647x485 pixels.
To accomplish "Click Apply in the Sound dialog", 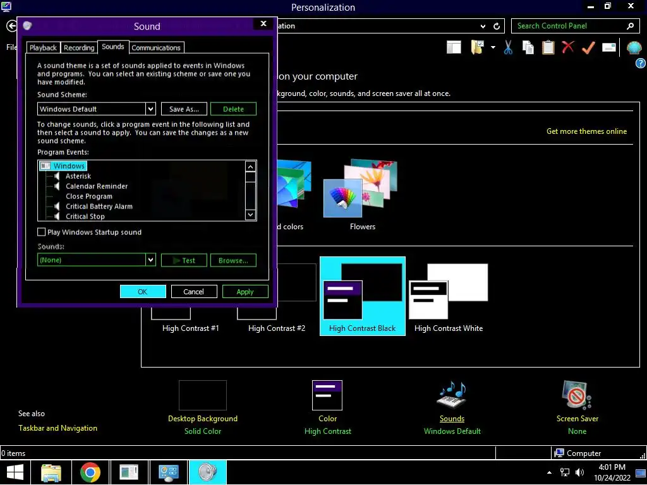I will 245,292.
